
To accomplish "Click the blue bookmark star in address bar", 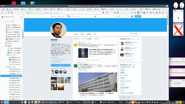I will pos(118,13).
